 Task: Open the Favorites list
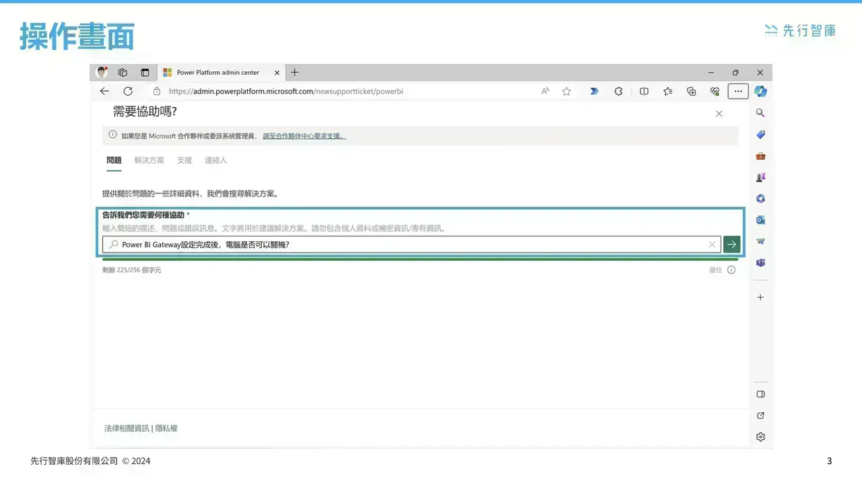pos(667,92)
